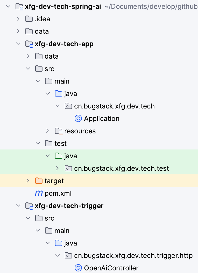198x273 pixels.
Task: Expand the cn.bugstack.xfg.dev.tech.test package
Action: click(x=57, y=168)
